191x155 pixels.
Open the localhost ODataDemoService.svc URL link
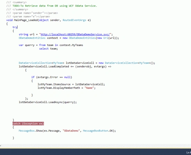(75, 34)
